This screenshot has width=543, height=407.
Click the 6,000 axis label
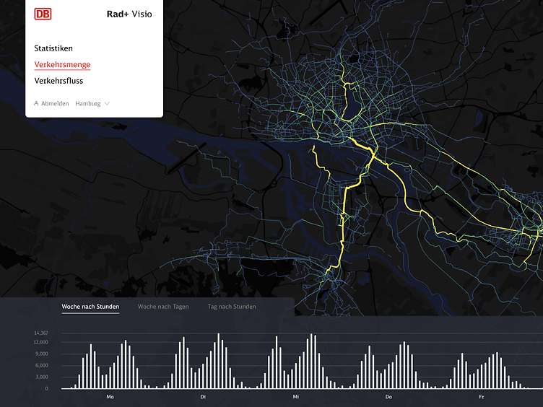click(42, 365)
